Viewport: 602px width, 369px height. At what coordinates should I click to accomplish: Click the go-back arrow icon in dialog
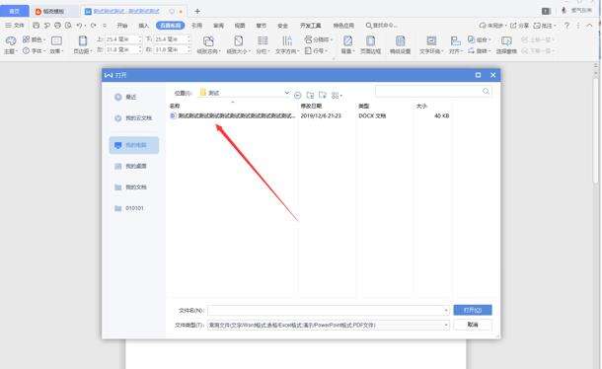click(x=297, y=96)
